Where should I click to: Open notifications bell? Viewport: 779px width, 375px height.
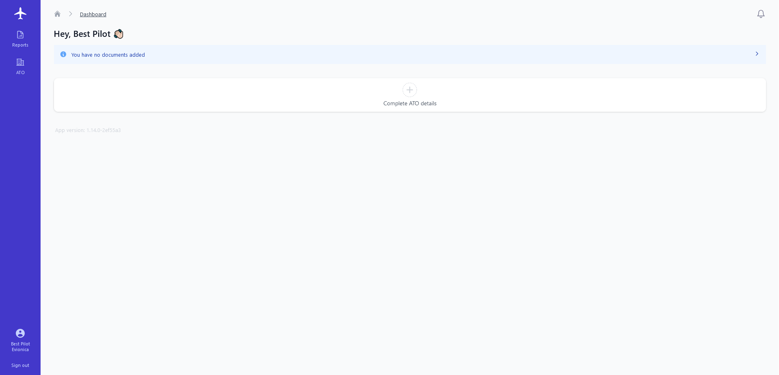click(x=761, y=14)
